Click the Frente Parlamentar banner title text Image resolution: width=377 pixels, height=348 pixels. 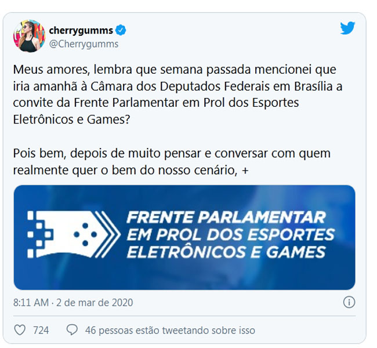tap(230, 235)
